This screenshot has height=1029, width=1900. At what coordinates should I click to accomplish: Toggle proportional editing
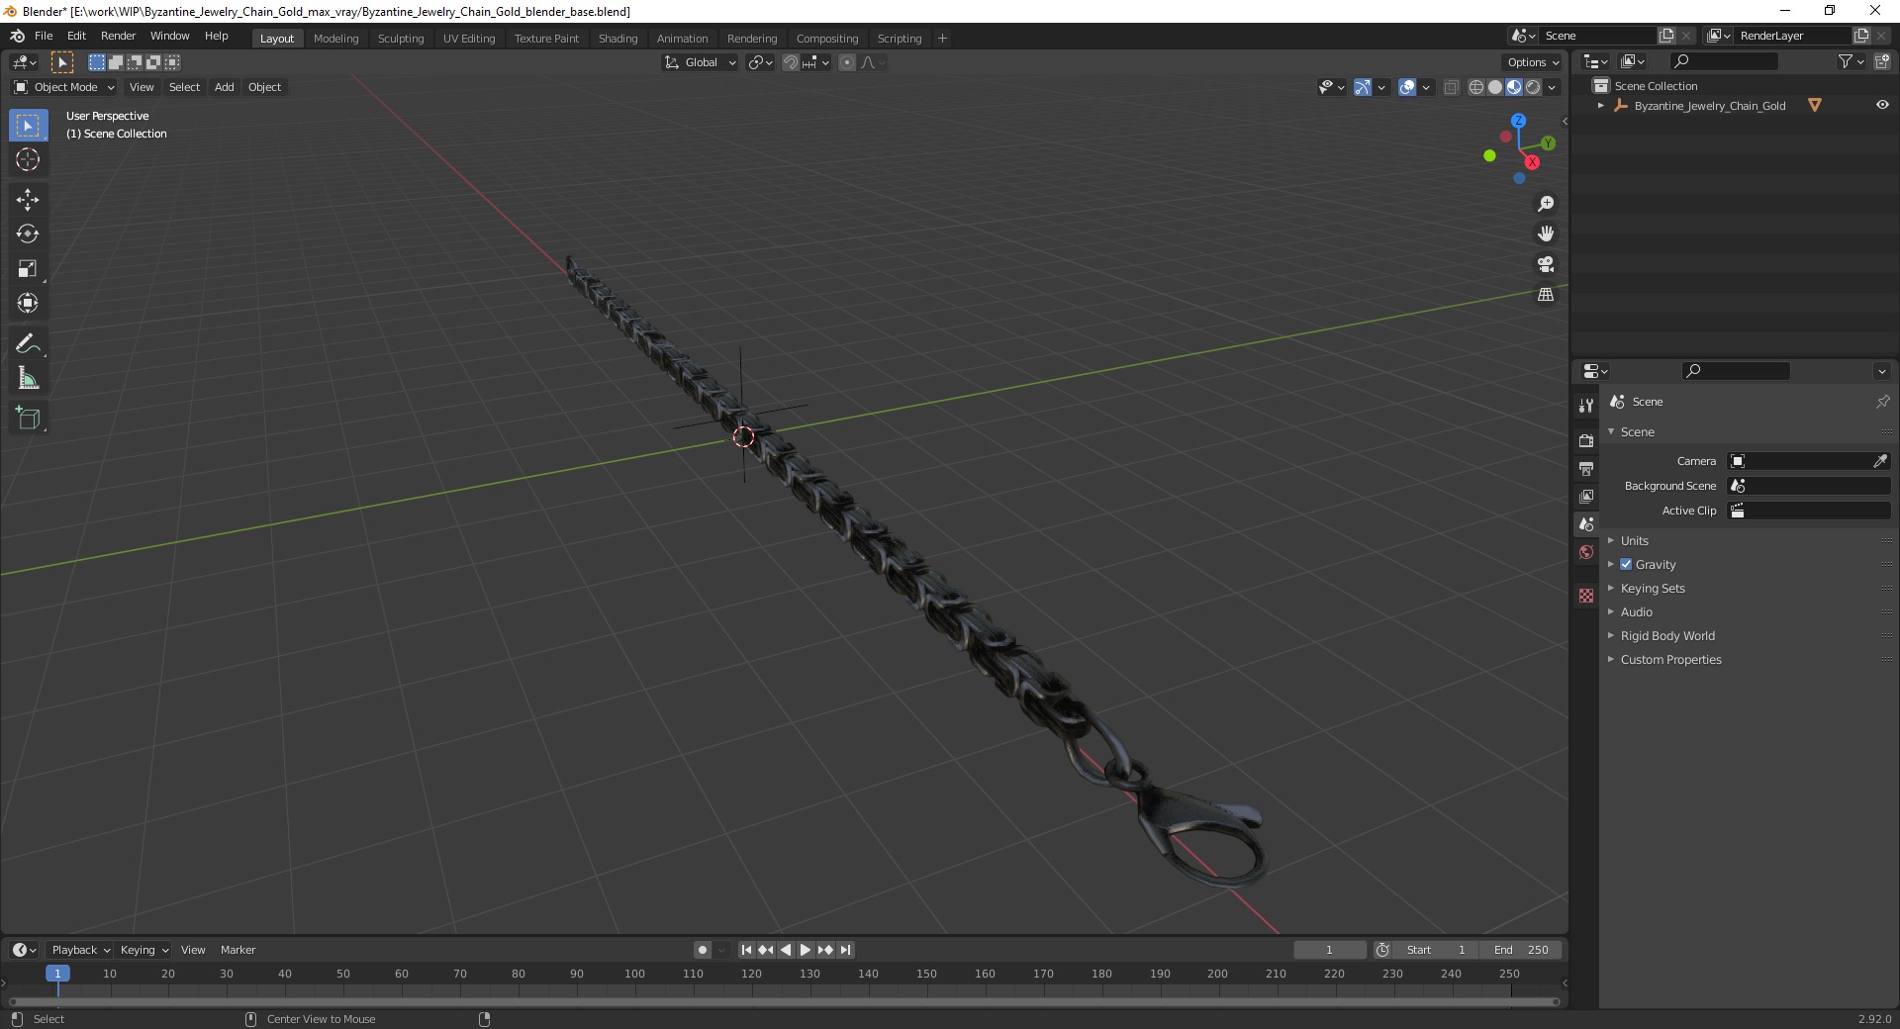click(x=847, y=62)
